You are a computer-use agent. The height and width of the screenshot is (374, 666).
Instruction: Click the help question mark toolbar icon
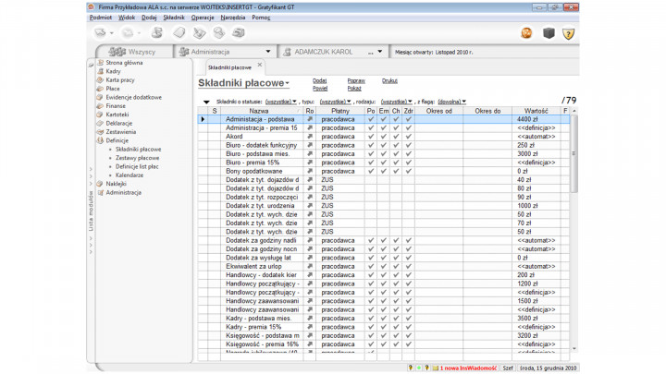click(x=569, y=33)
